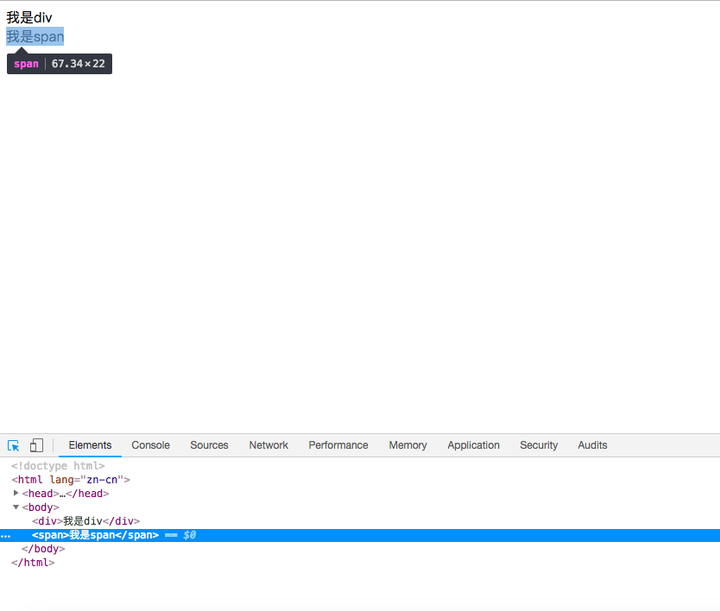This screenshot has height=611, width=720.
Task: Select the closing body tag line
Action: [x=43, y=549]
